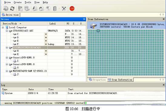Open the dropdown arrow on E: row

tap(46, 41)
